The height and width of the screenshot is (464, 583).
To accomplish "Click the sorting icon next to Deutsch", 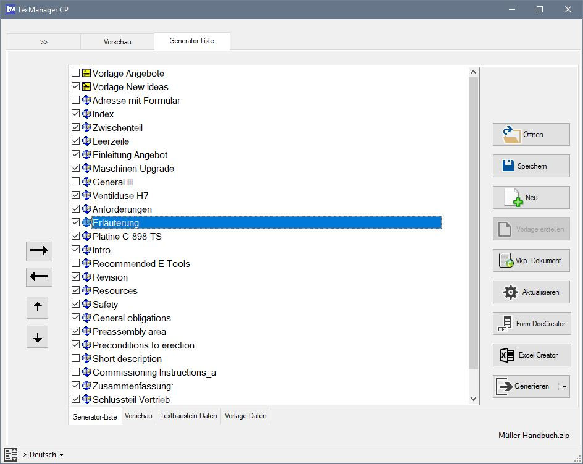I will tap(10, 454).
